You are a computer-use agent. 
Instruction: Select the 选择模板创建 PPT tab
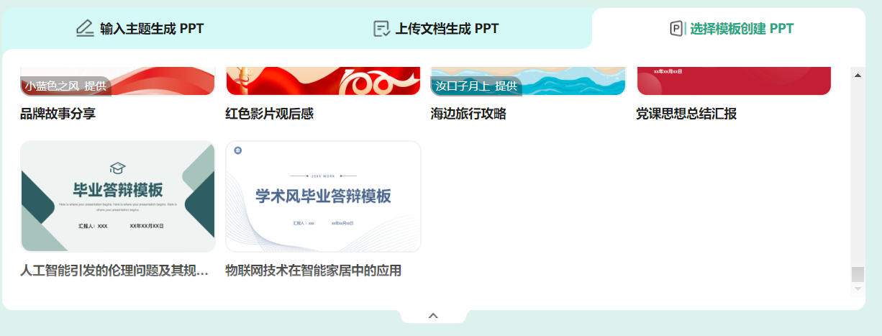pos(732,29)
